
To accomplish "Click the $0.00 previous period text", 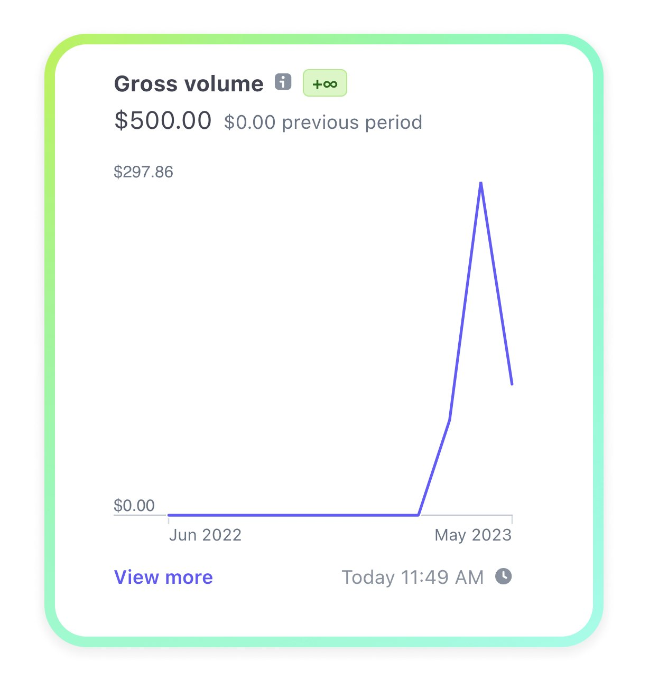I will tap(323, 122).
